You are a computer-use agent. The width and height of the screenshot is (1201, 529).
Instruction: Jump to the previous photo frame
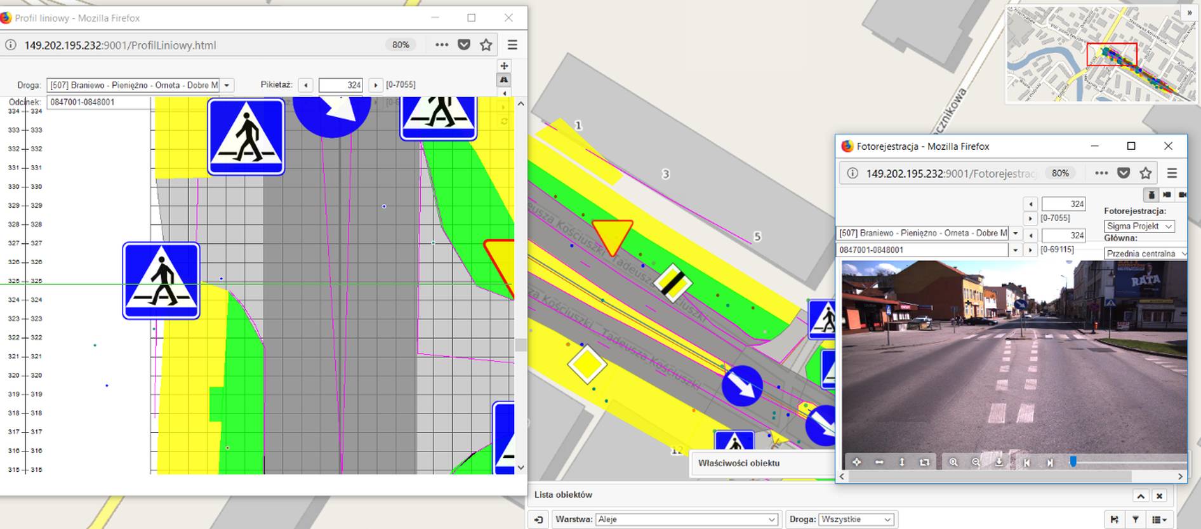click(x=1026, y=462)
